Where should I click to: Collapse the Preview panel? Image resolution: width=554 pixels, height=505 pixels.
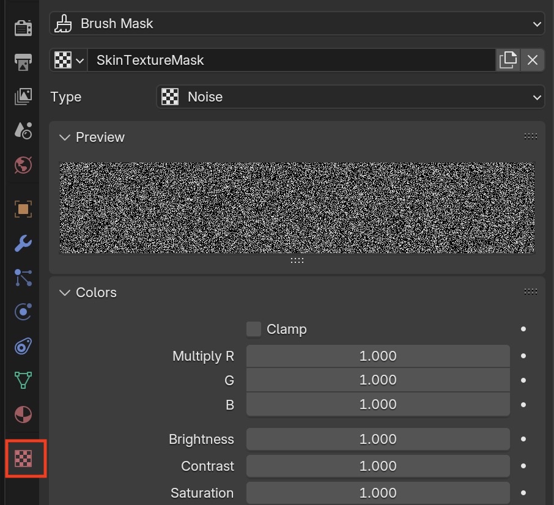65,137
